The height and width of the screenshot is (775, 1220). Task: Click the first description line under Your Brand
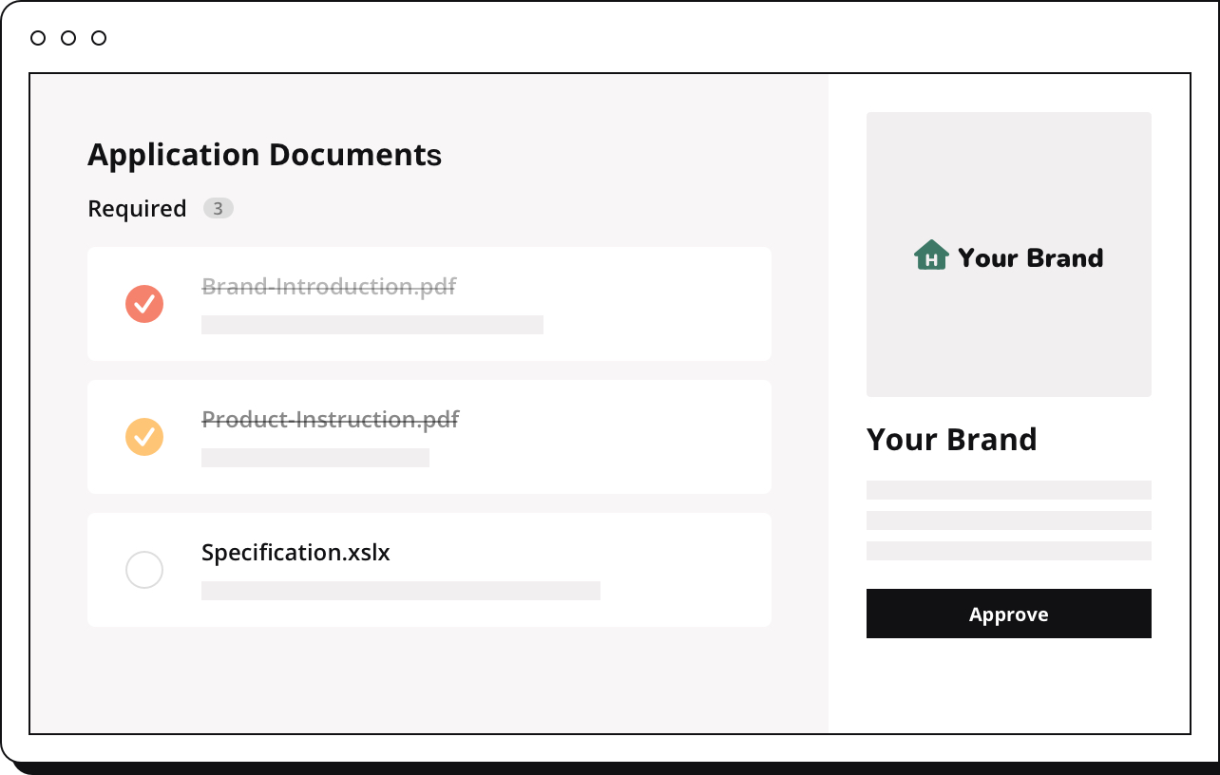coord(1009,490)
